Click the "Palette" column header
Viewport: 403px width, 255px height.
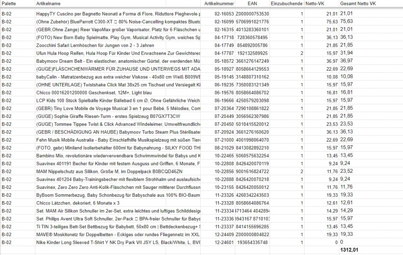(9, 4)
